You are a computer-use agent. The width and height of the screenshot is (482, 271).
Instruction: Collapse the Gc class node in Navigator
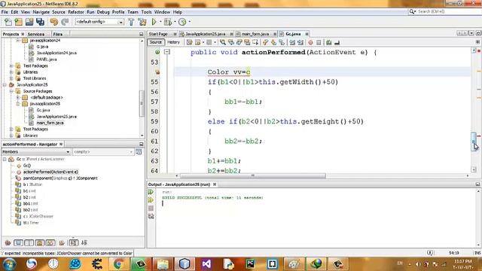pos(5,159)
